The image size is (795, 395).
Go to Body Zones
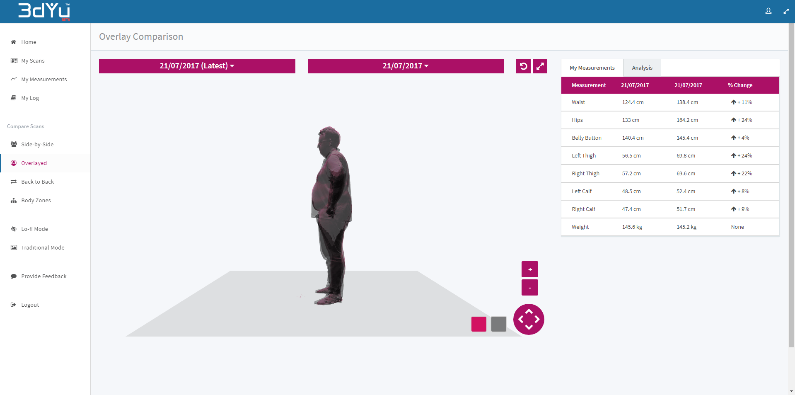click(x=36, y=201)
